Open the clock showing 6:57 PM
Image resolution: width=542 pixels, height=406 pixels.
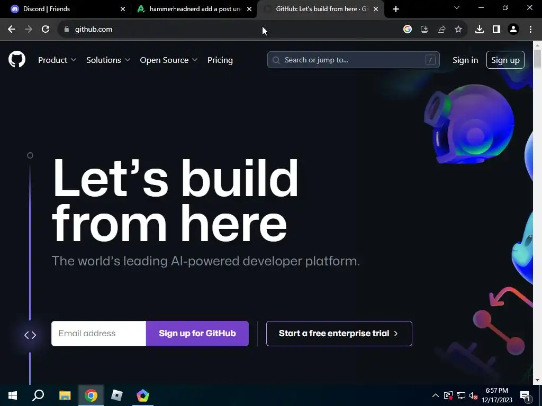tap(496, 395)
